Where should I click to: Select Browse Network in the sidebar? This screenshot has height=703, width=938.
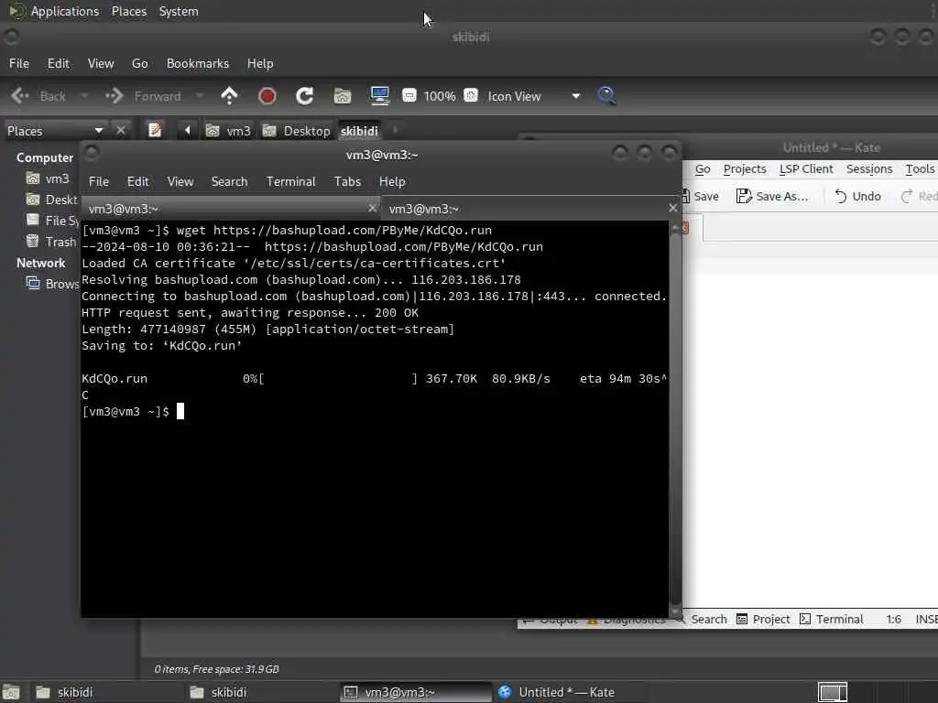52,284
